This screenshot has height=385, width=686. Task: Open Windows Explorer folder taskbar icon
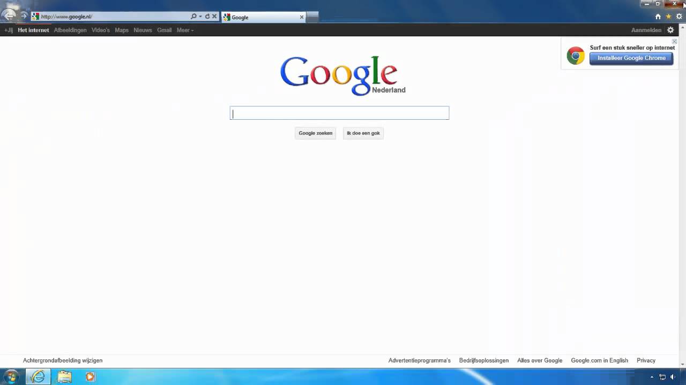(64, 376)
